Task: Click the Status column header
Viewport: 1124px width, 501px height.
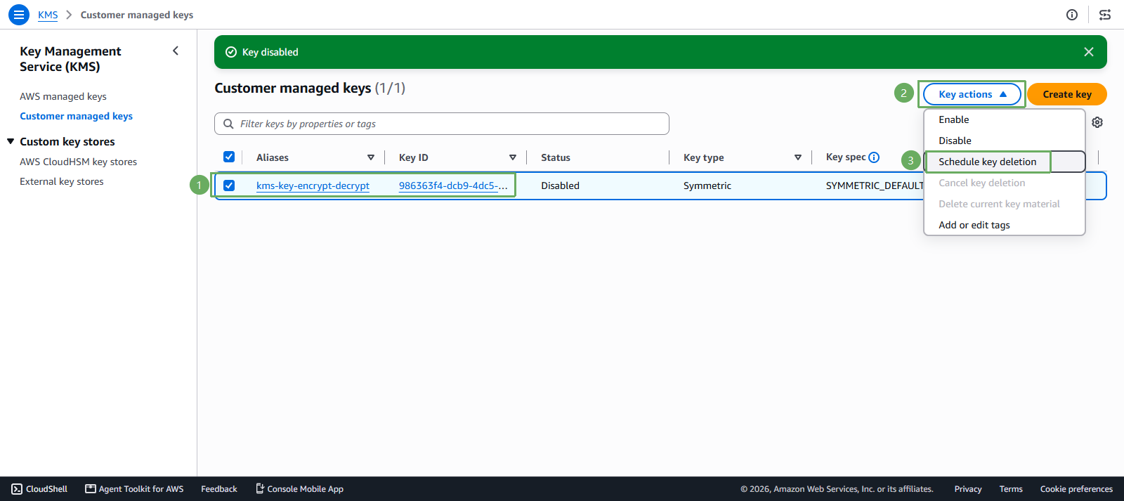Action: (x=556, y=157)
